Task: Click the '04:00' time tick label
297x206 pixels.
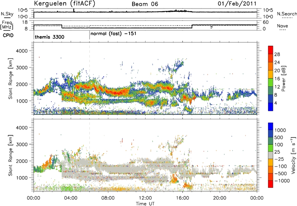Action: pos(71,198)
